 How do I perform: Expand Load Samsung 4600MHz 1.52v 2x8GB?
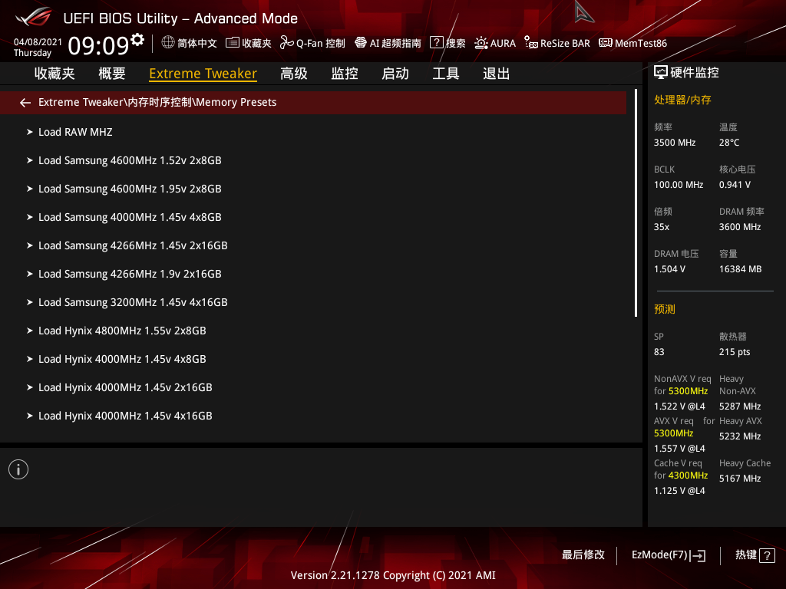[x=130, y=160]
